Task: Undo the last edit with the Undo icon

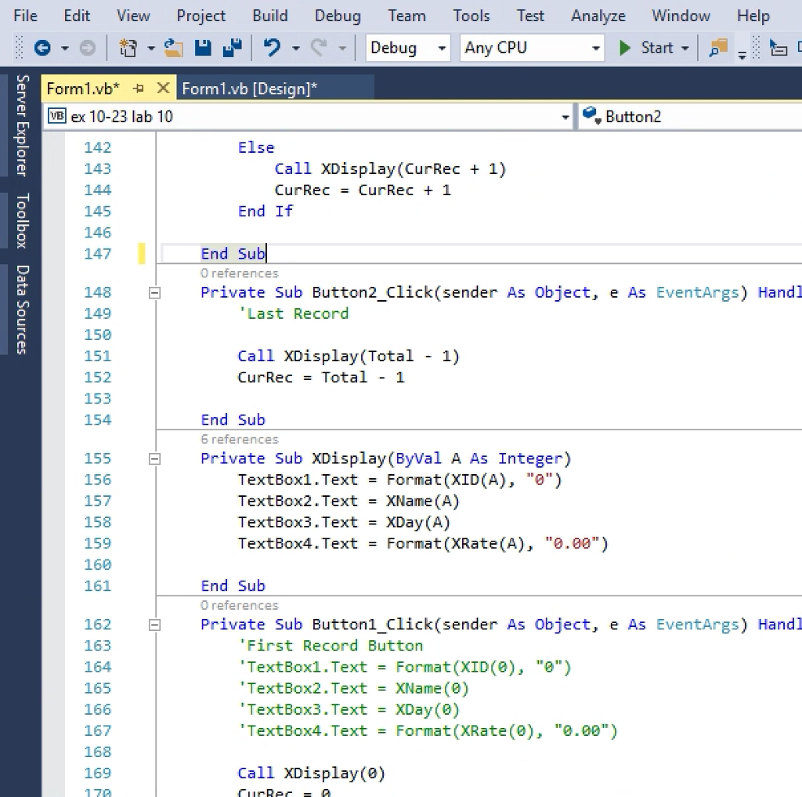Action: point(272,49)
